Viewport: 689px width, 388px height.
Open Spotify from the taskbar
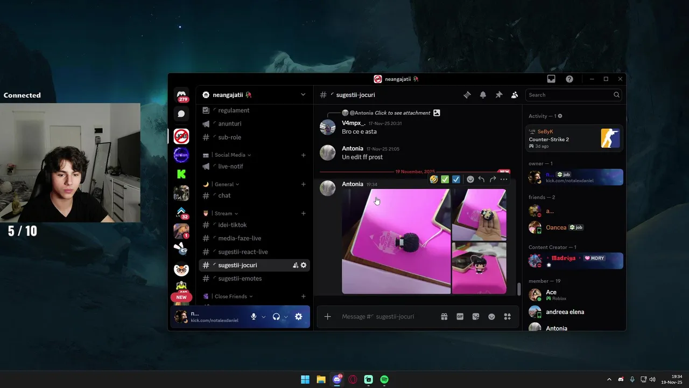tap(384, 379)
